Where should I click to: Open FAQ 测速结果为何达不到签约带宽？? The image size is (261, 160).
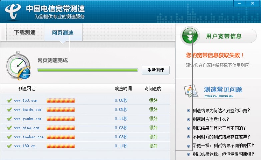point(221,111)
